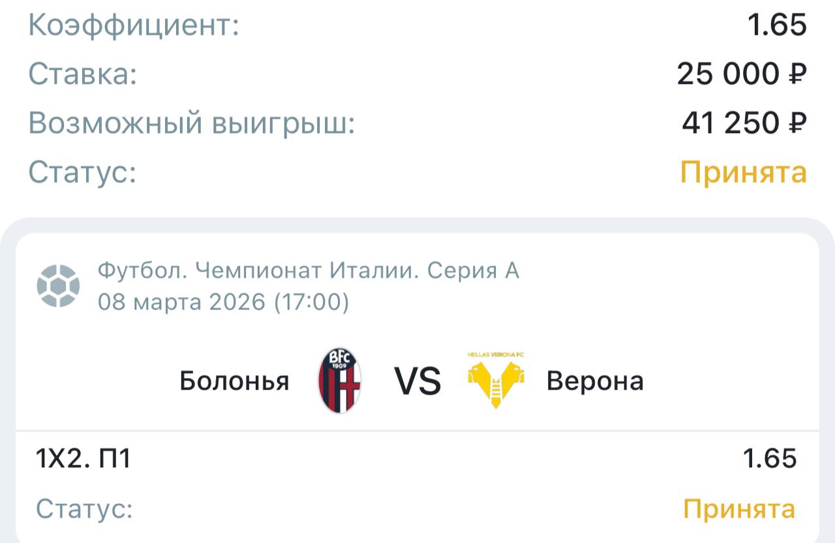Click the Bologna FC club crest

click(340, 380)
